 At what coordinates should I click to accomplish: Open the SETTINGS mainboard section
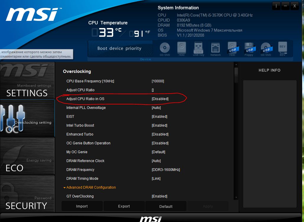[27, 81]
